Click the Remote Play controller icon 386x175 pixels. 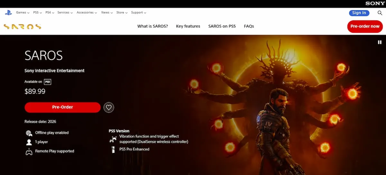[29, 151]
